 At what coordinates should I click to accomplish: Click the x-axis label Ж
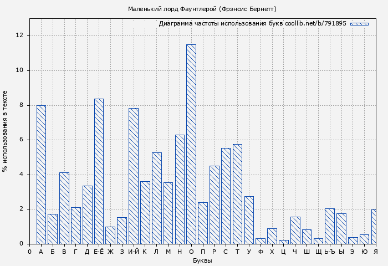[110, 252]
